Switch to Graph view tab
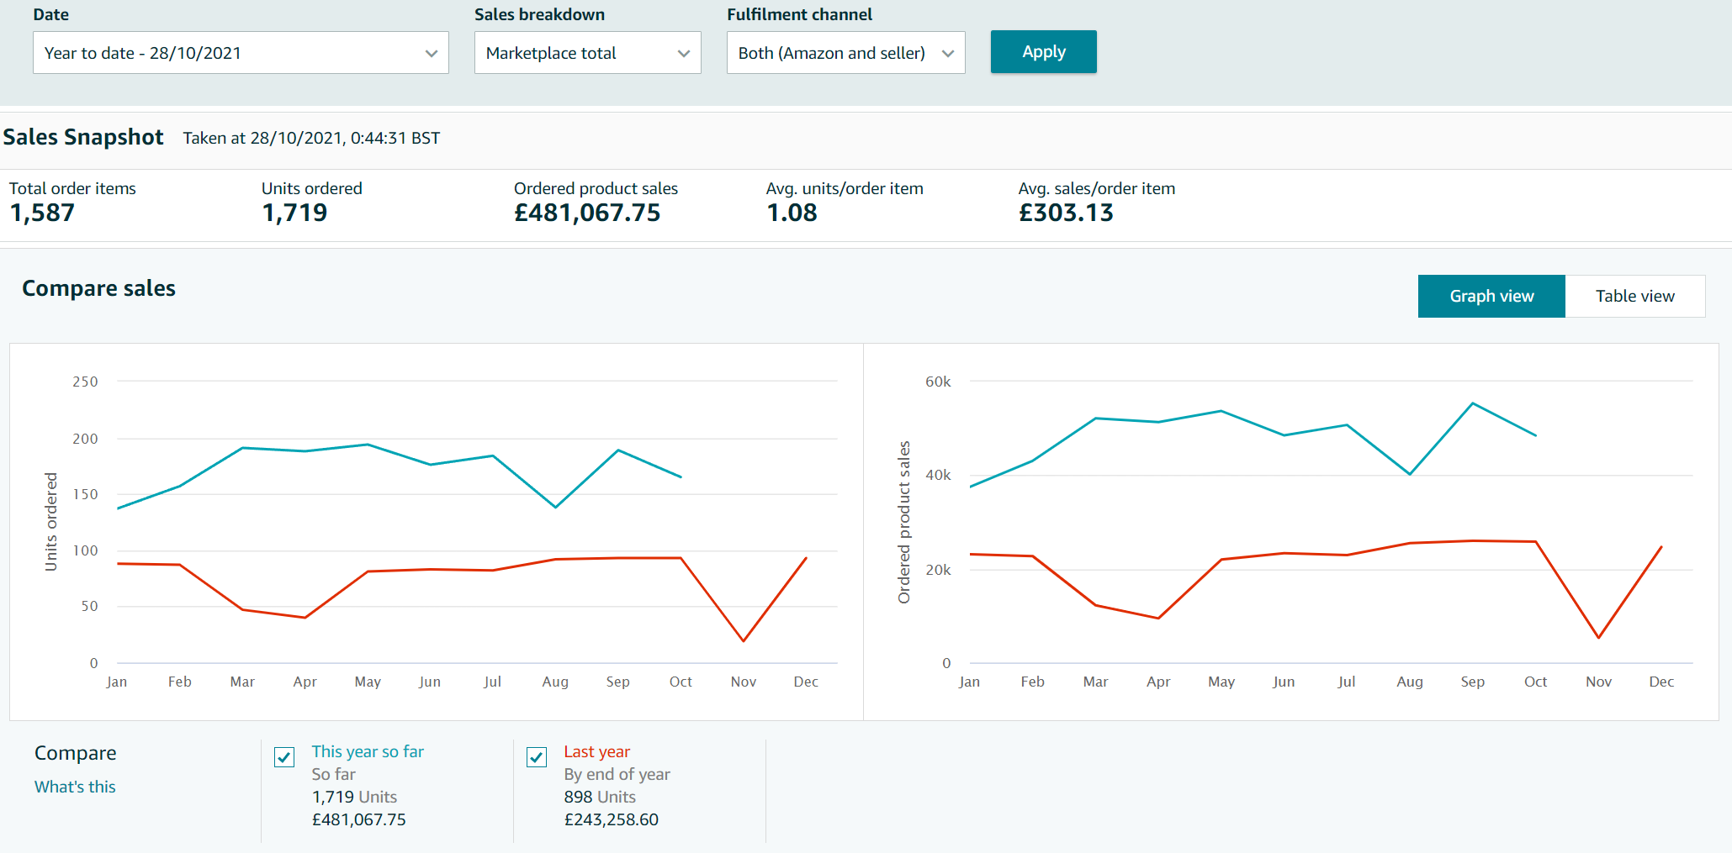 [x=1491, y=296]
